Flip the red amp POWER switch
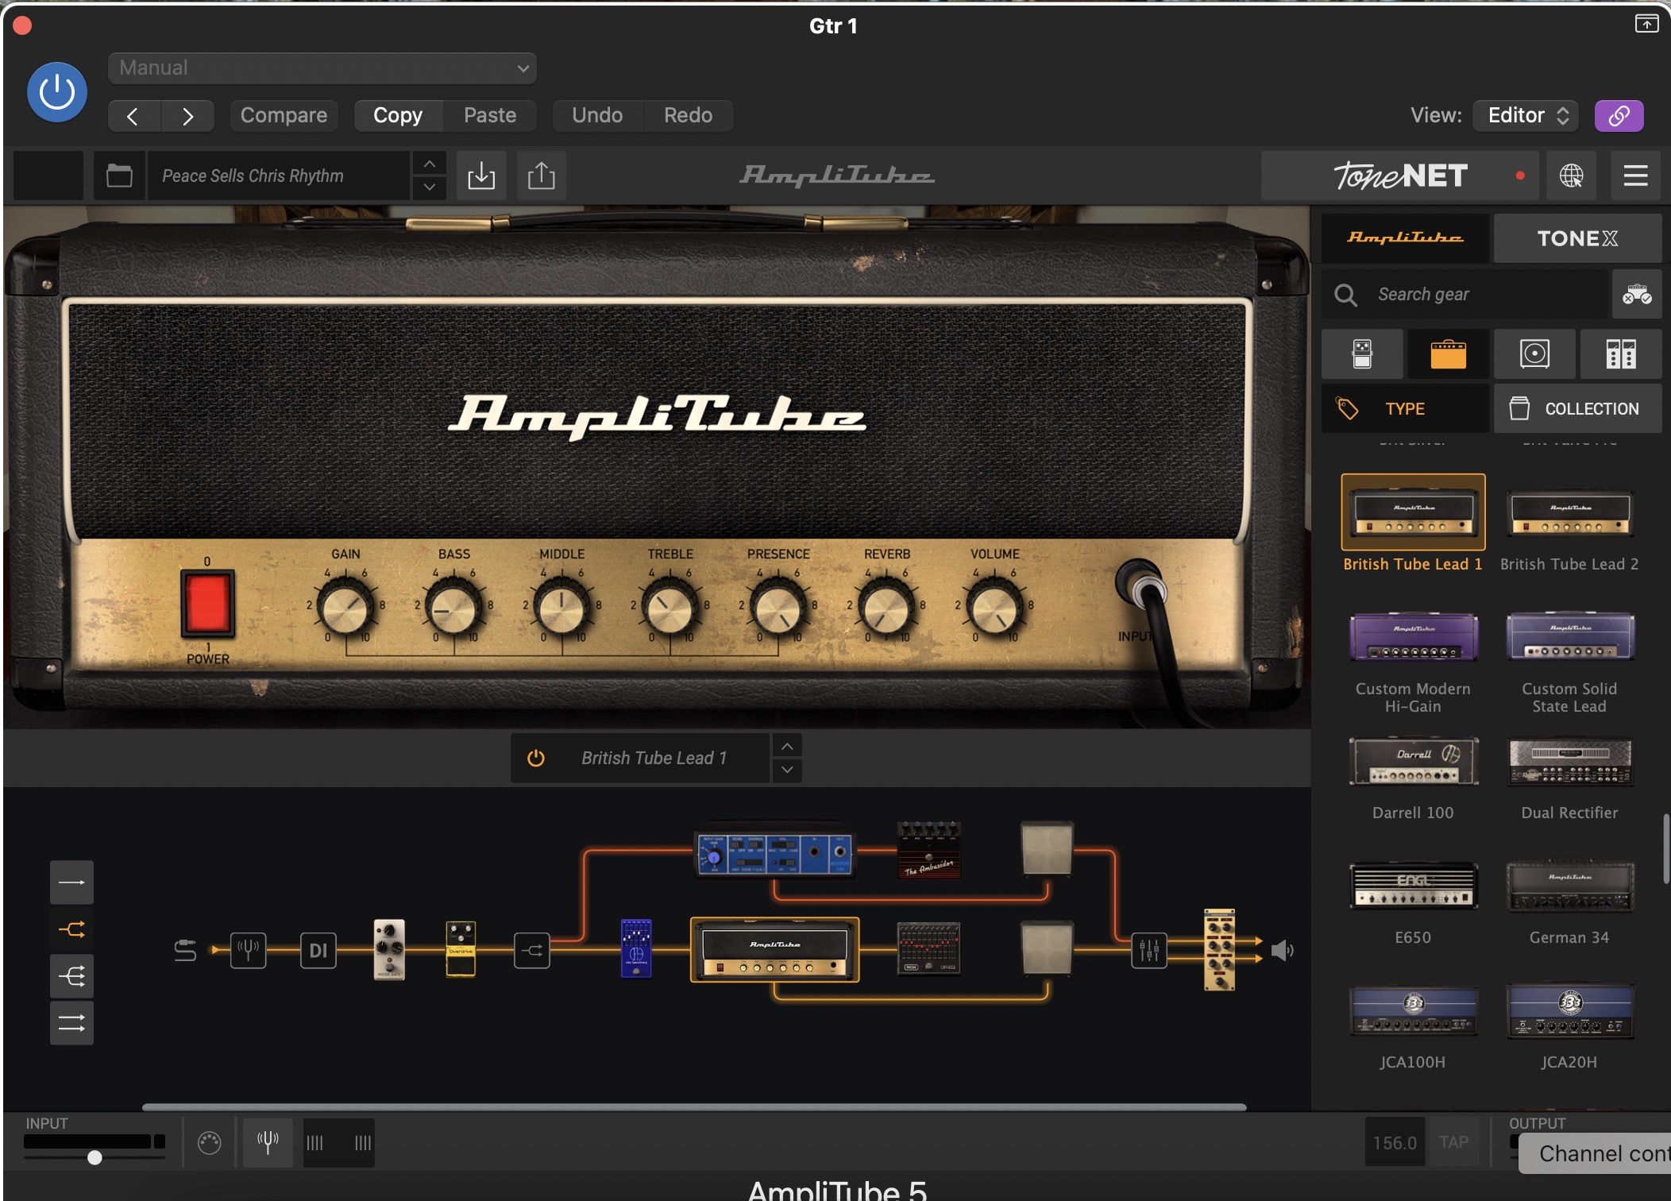This screenshot has height=1201, width=1671. point(207,604)
